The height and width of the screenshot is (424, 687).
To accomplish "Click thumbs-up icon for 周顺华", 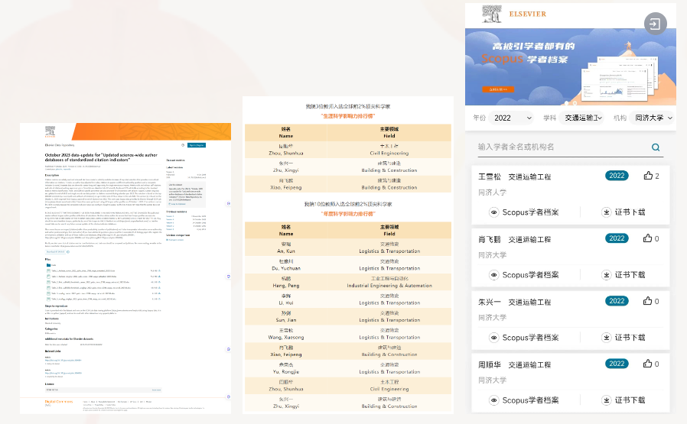I will click(648, 364).
